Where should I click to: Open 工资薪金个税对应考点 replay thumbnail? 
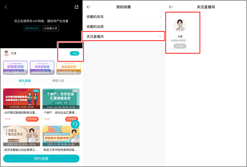22,136
